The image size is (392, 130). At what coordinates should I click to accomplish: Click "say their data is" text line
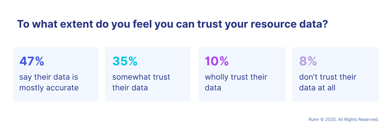(49, 77)
